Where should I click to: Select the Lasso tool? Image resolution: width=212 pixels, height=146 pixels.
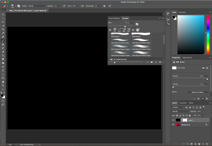[x=3, y=22]
